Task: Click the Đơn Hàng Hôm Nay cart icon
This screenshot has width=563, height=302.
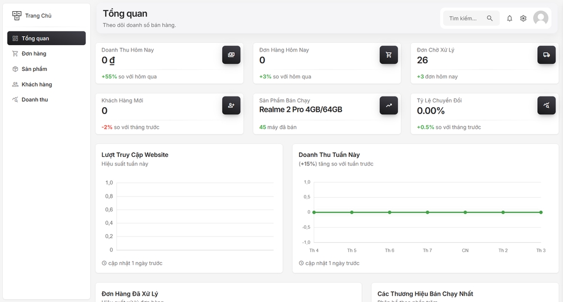Action: coord(389,55)
